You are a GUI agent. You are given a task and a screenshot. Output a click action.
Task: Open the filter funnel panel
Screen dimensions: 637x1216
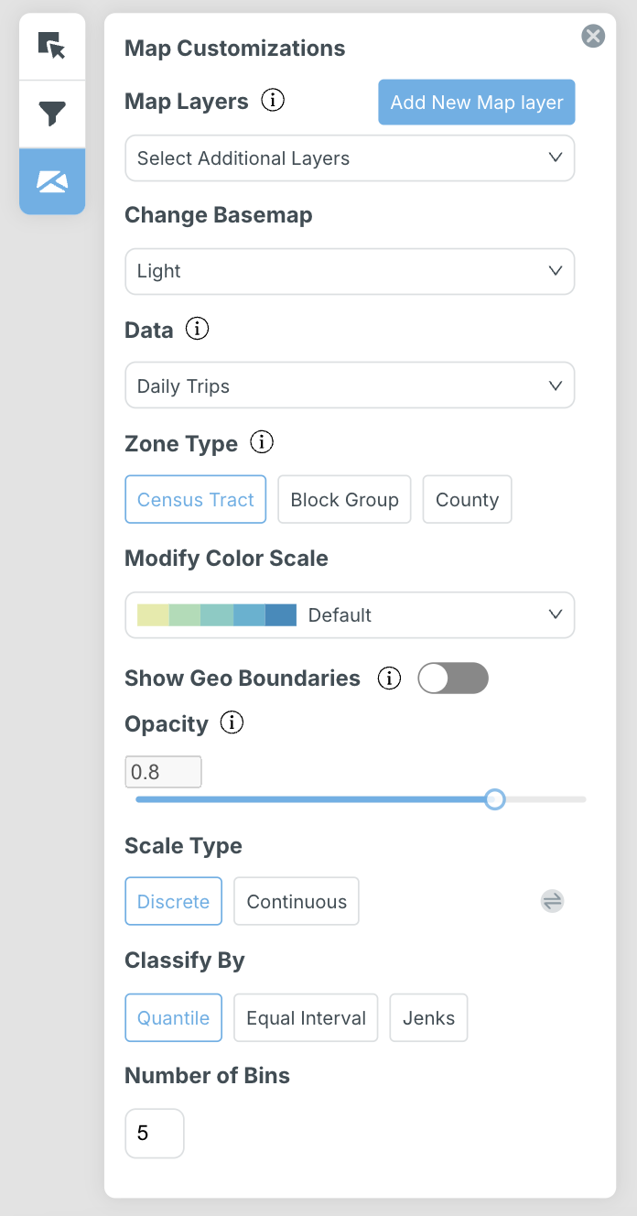(x=52, y=114)
